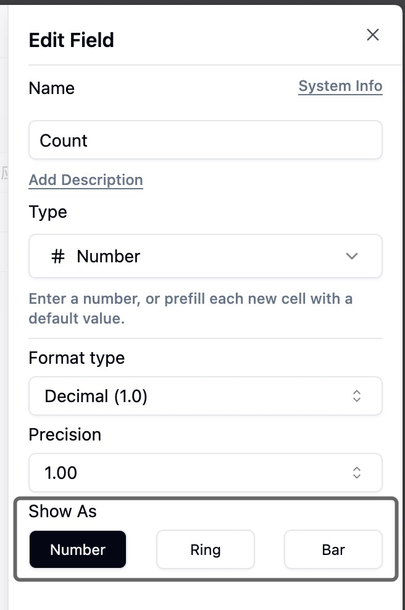Click the stepper icon beside 1.00
405x610 pixels.
356,472
